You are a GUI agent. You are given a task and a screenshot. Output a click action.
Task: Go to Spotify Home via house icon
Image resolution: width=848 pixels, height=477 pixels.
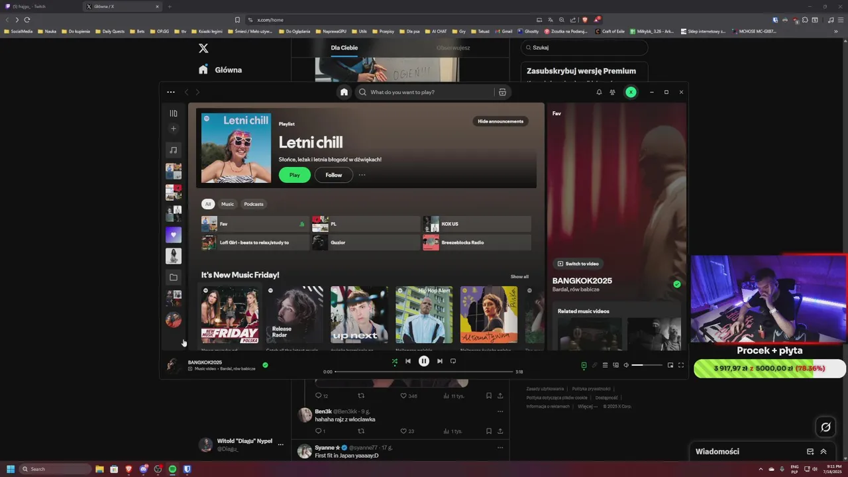[344, 92]
